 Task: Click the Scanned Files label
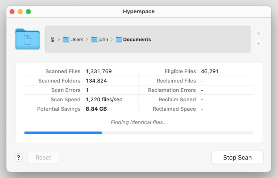(63, 71)
